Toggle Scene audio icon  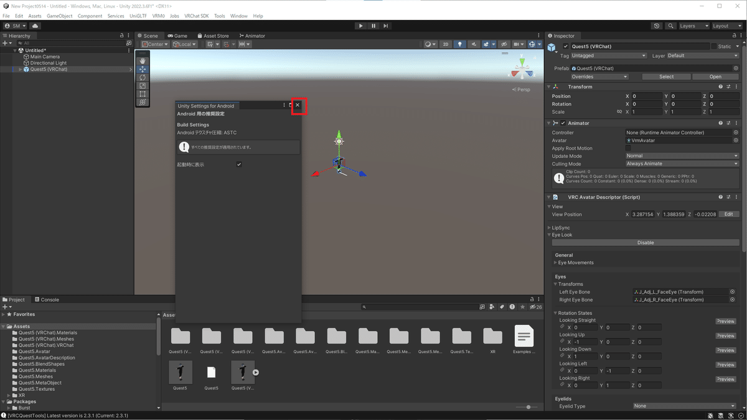tap(474, 44)
